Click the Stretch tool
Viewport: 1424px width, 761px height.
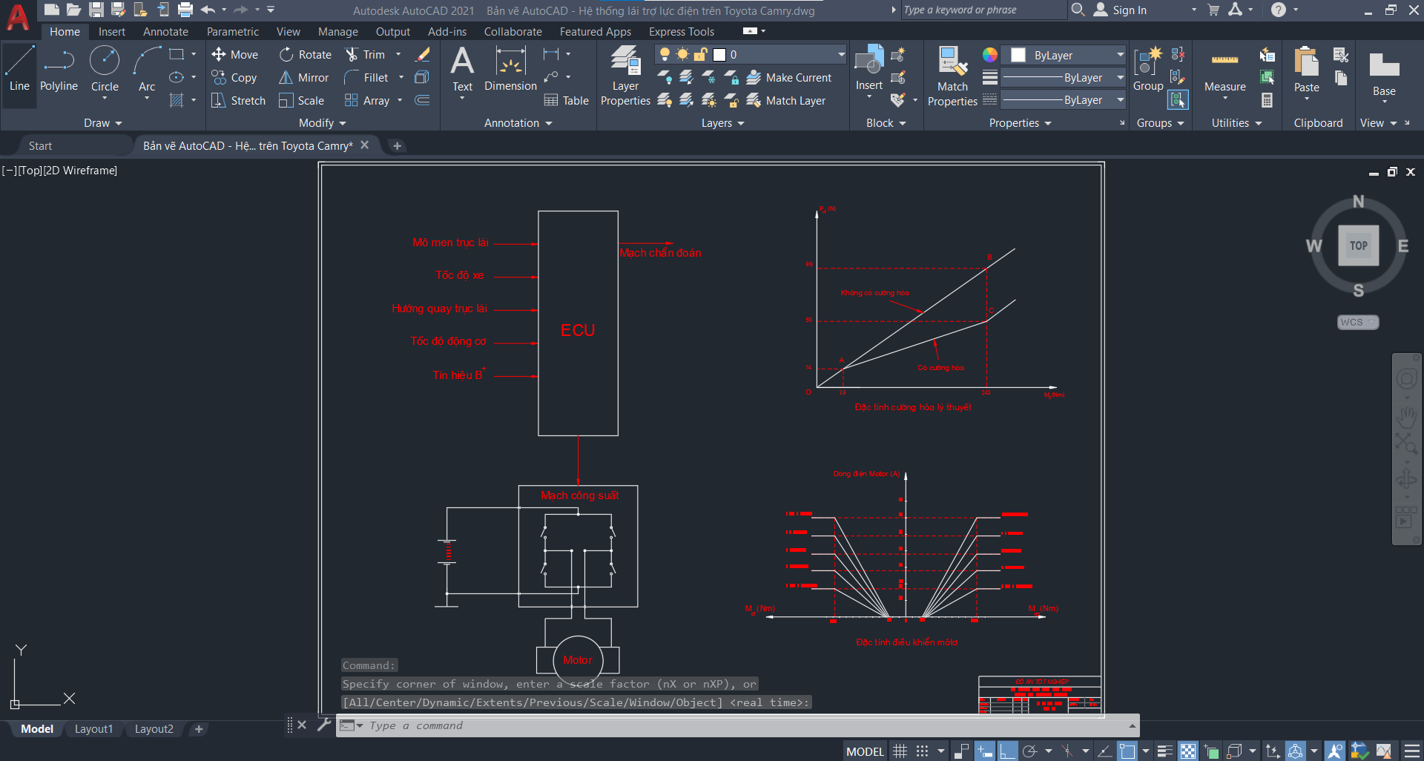click(x=238, y=100)
